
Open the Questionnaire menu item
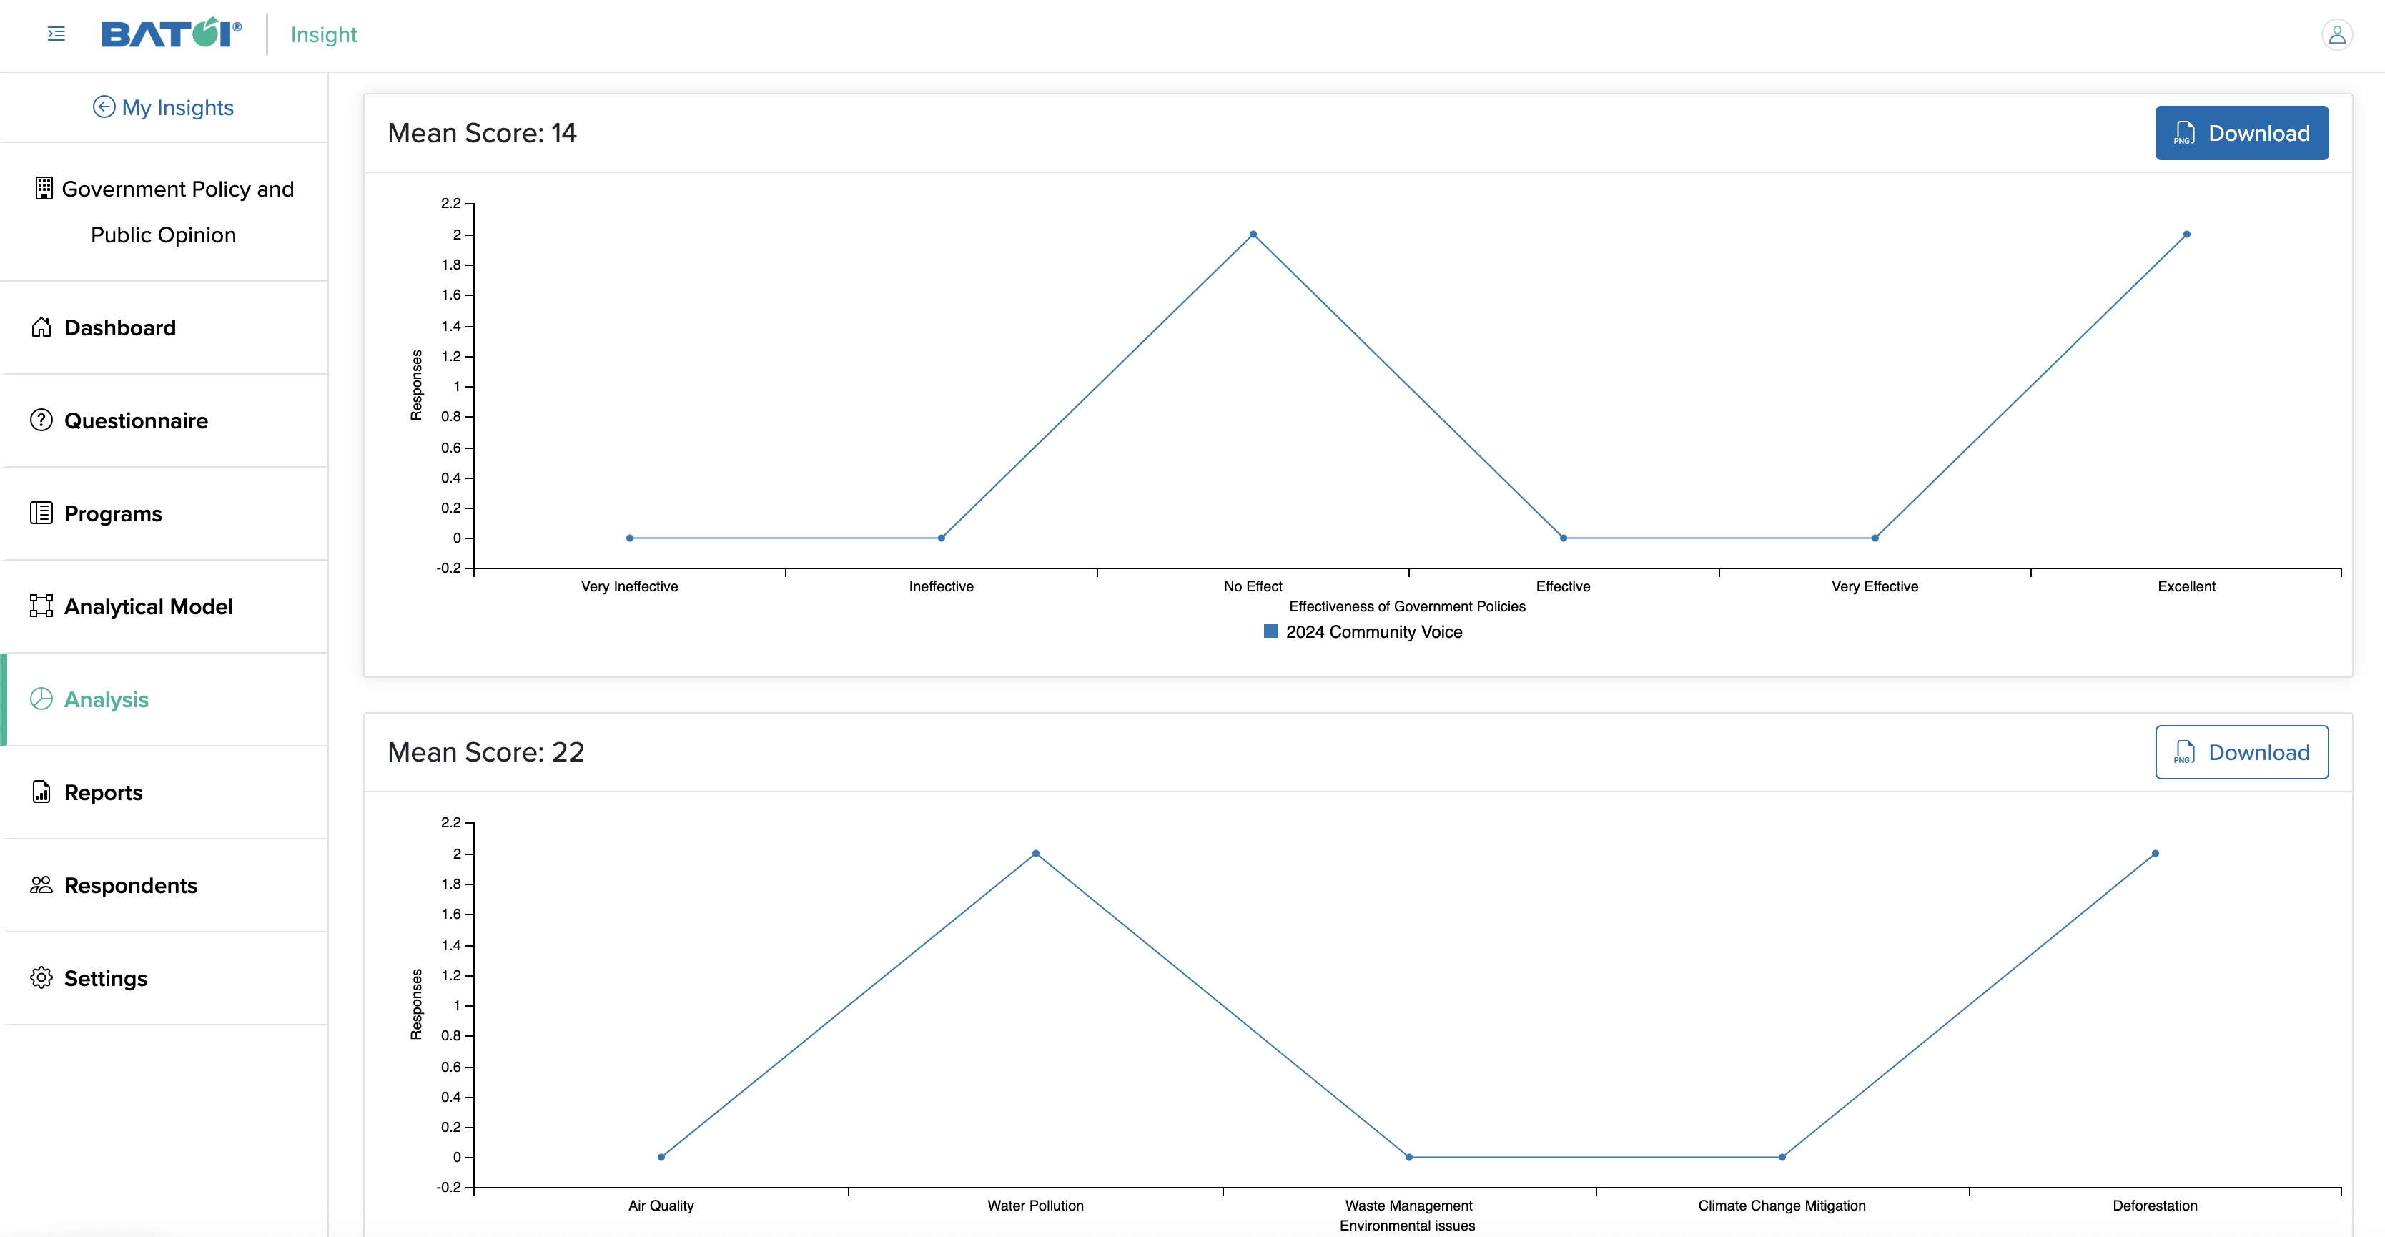[164, 420]
